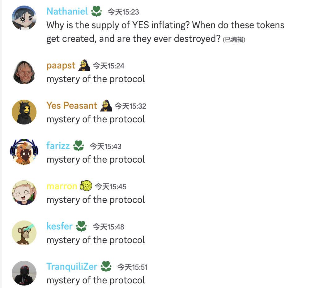Open Nathaniel's username profile
Viewport: 332px width, 288px height.
point(67,11)
